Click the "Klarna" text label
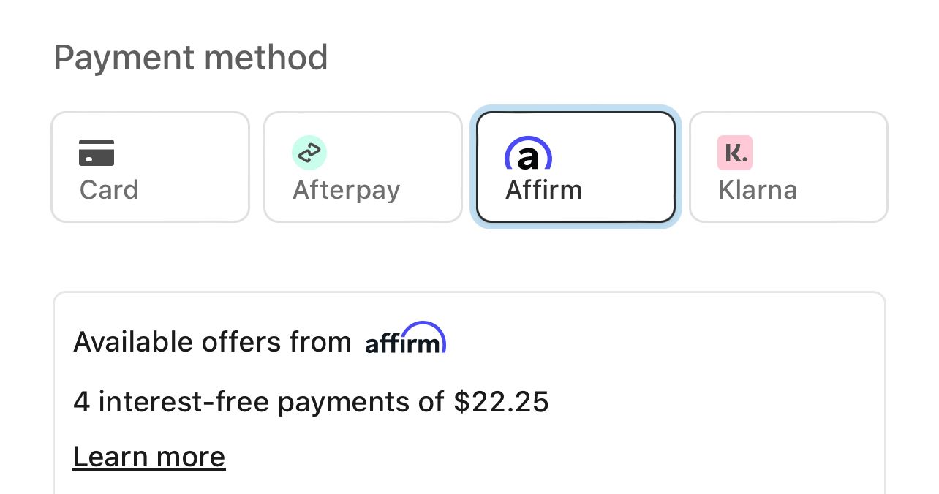The image size is (939, 494). (758, 190)
